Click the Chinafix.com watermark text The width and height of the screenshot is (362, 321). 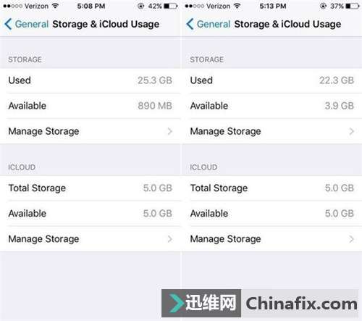301,304
